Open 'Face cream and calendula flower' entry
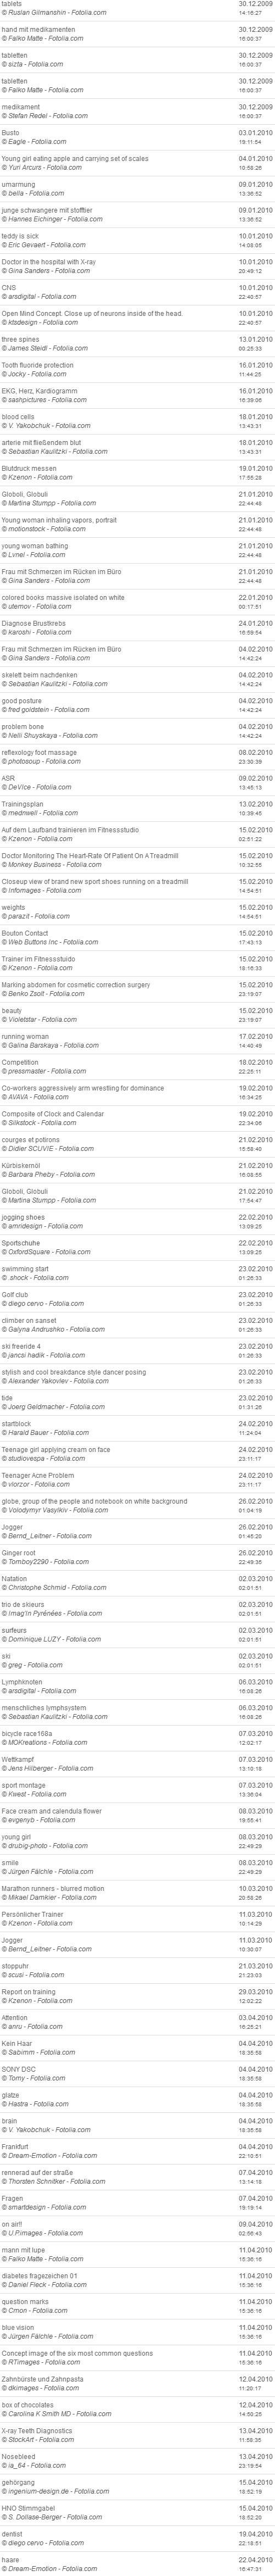Viewport: 275px width, 2576px height. click(52, 1811)
